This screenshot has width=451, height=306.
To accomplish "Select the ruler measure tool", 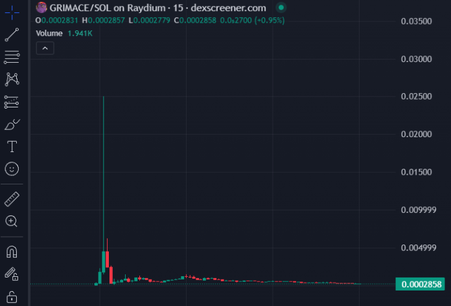I will (x=12, y=198).
